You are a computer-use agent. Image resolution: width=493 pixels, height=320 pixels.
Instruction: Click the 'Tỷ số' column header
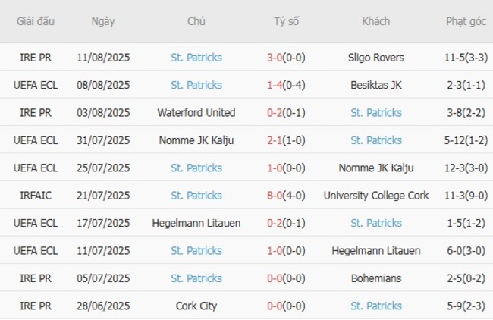point(287,21)
